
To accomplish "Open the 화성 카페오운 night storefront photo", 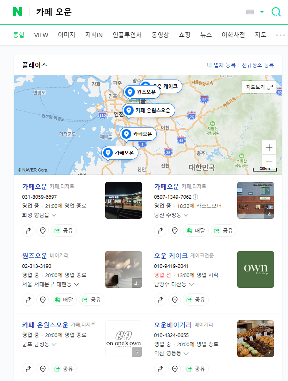I will coord(124,200).
